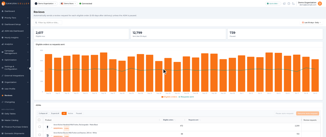Open the External Integrations sidebar item
Image resolution: width=326 pixels, height=137 pixels.
pos(15,76)
